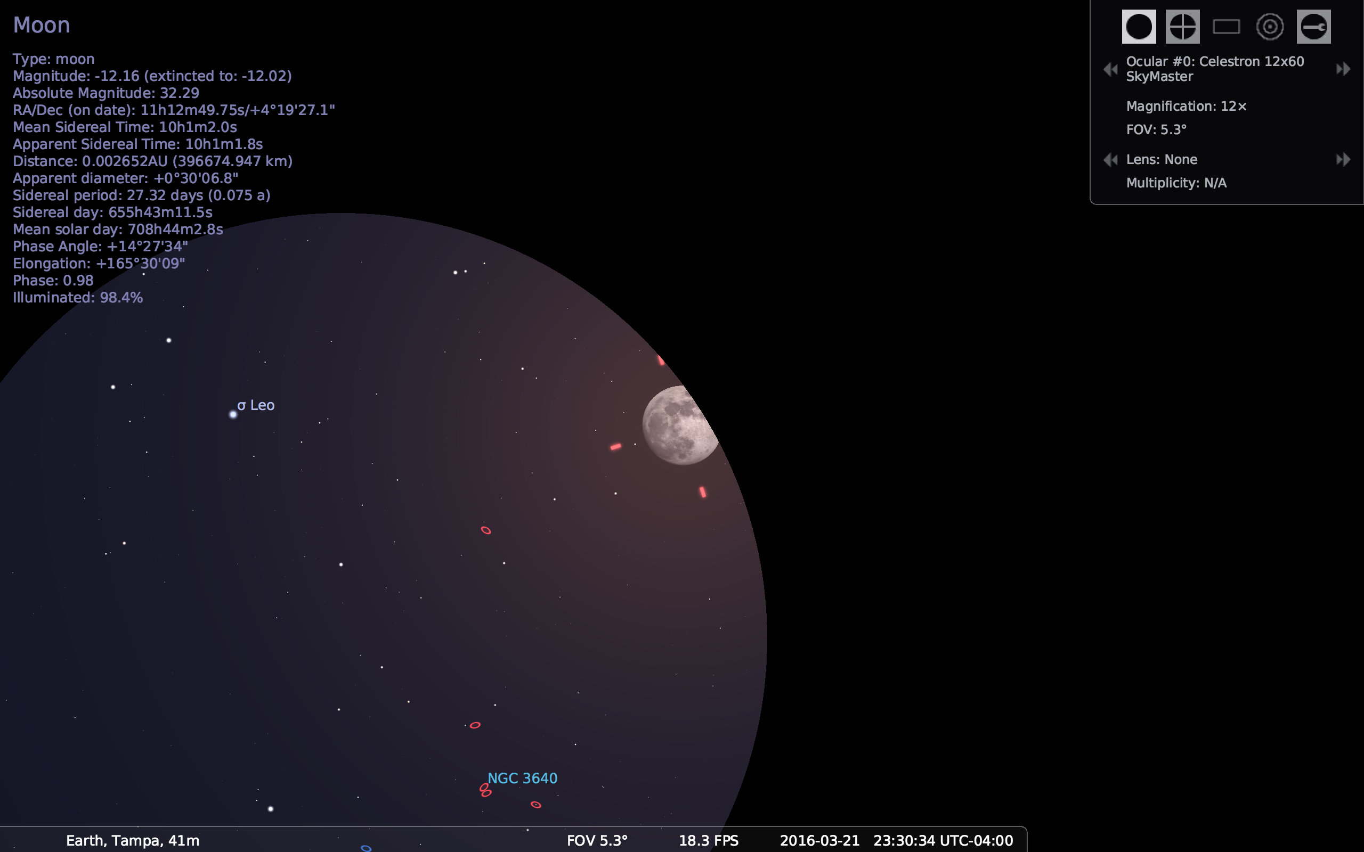1364x852 pixels.
Task: Click the date 2016-03-21 in status bar
Action: tap(819, 841)
